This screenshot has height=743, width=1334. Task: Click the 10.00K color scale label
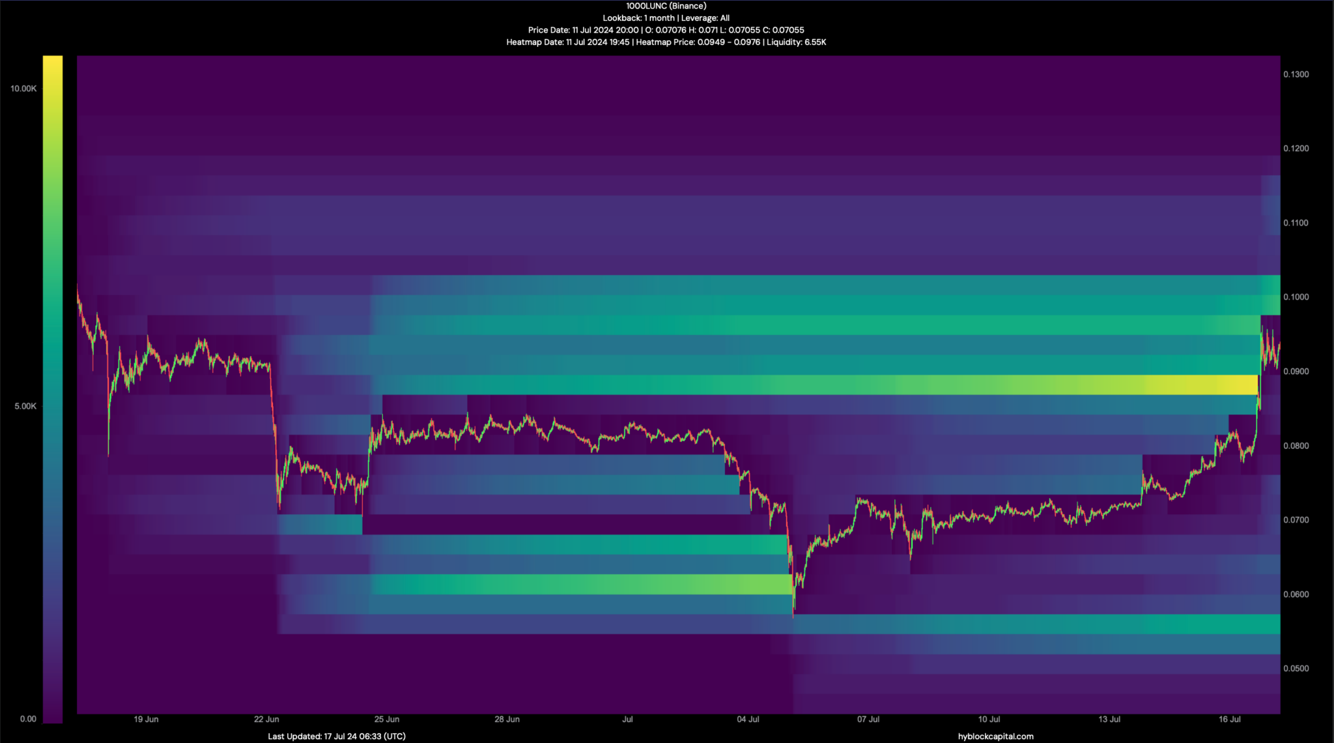pos(23,89)
